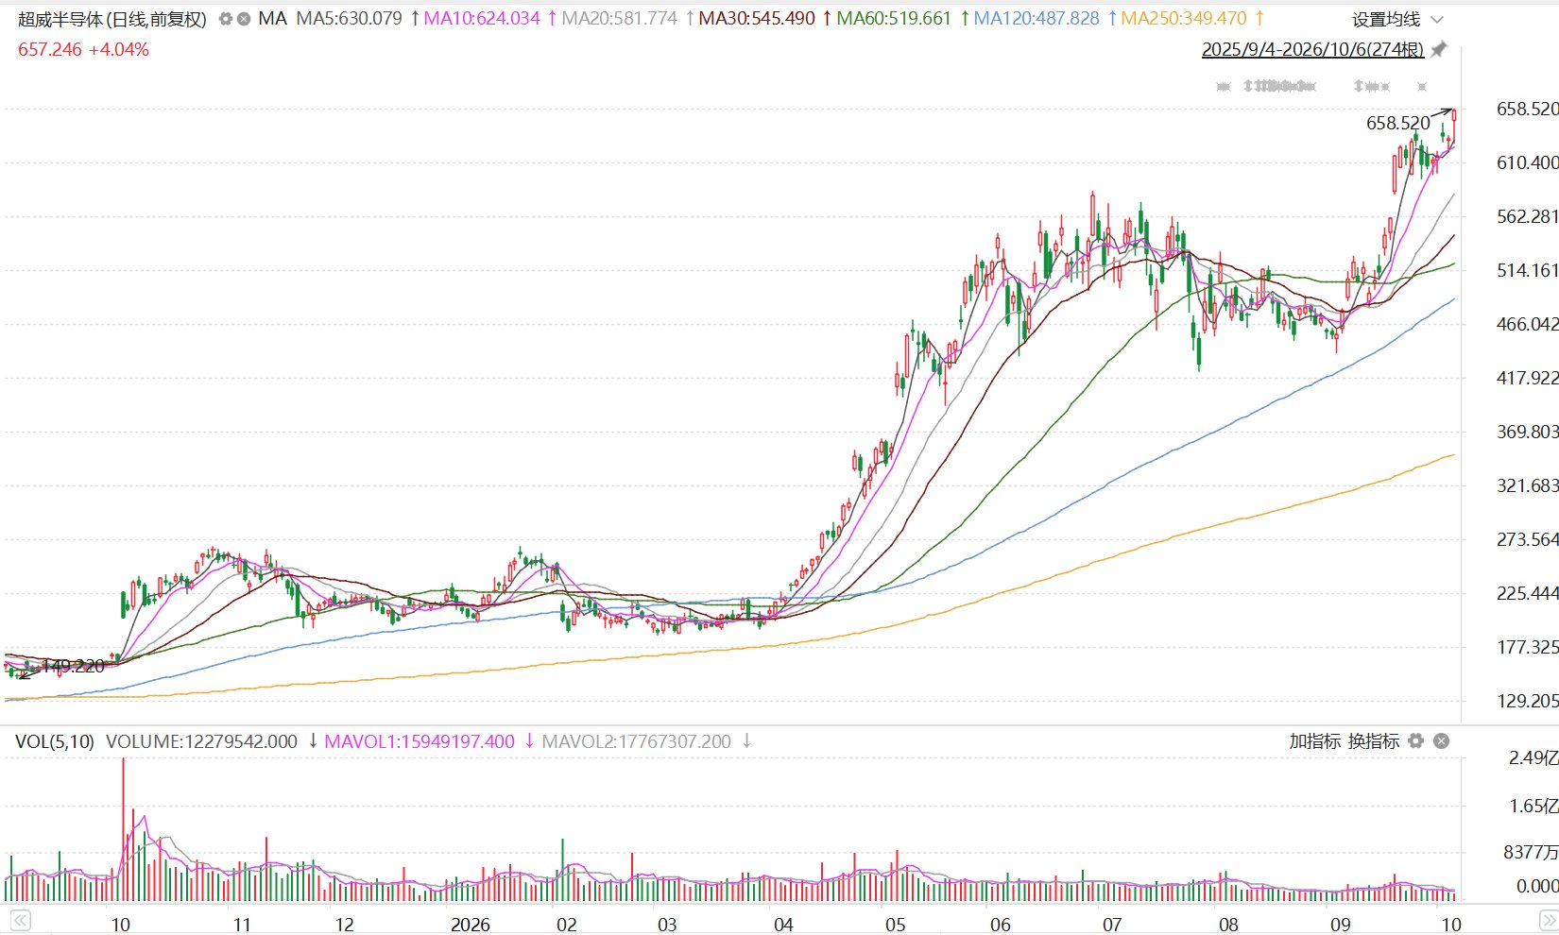The image size is (1559, 935).
Task: Jump chart left with double-arrow icon
Action: point(21,920)
